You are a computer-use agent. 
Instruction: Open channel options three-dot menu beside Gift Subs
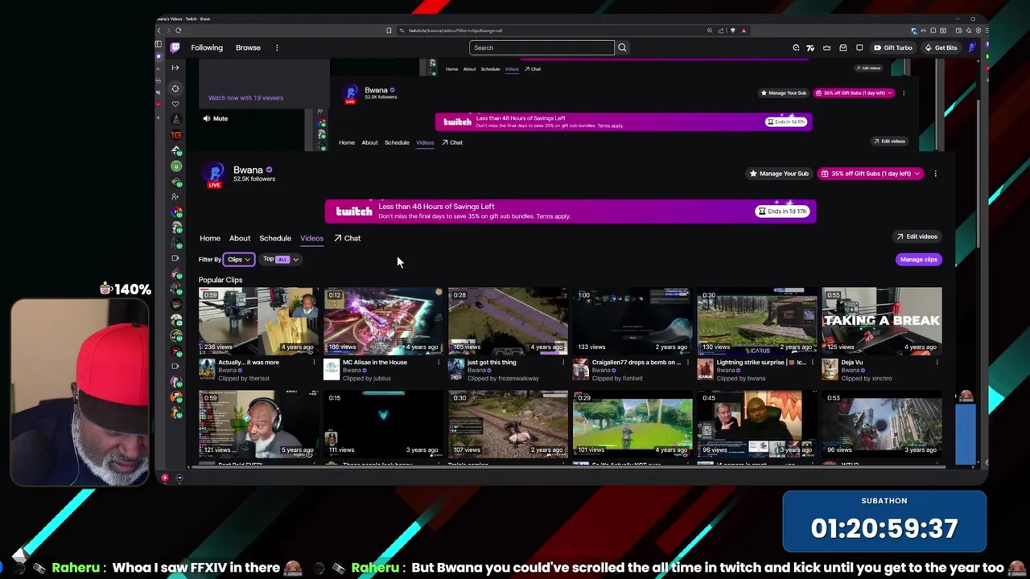pyautogui.click(x=935, y=173)
